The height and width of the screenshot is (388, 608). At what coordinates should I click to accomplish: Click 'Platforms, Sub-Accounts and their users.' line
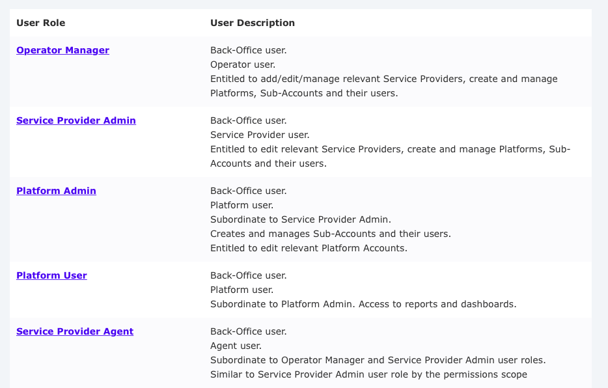point(304,93)
